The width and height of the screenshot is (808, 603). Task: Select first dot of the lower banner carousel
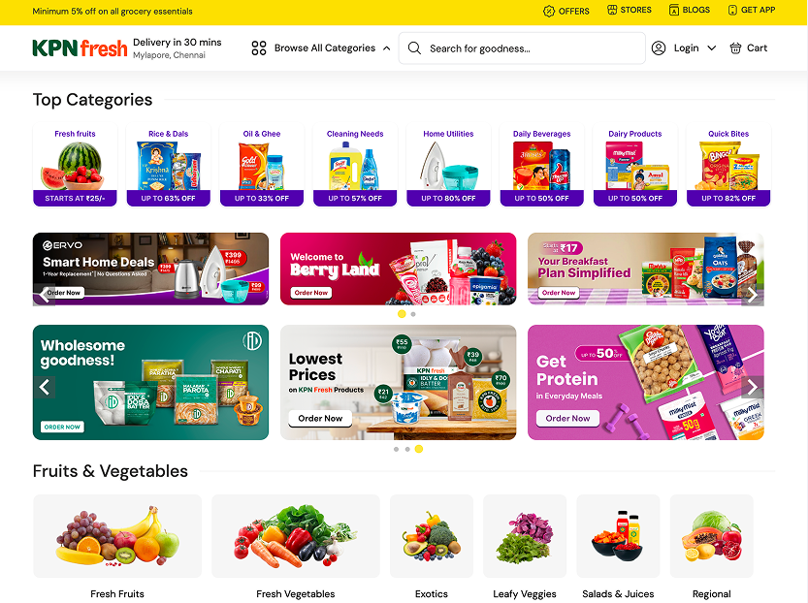pos(396,450)
